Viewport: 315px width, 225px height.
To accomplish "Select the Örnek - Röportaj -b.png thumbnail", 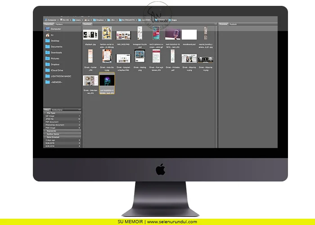I will (x=206, y=60).
